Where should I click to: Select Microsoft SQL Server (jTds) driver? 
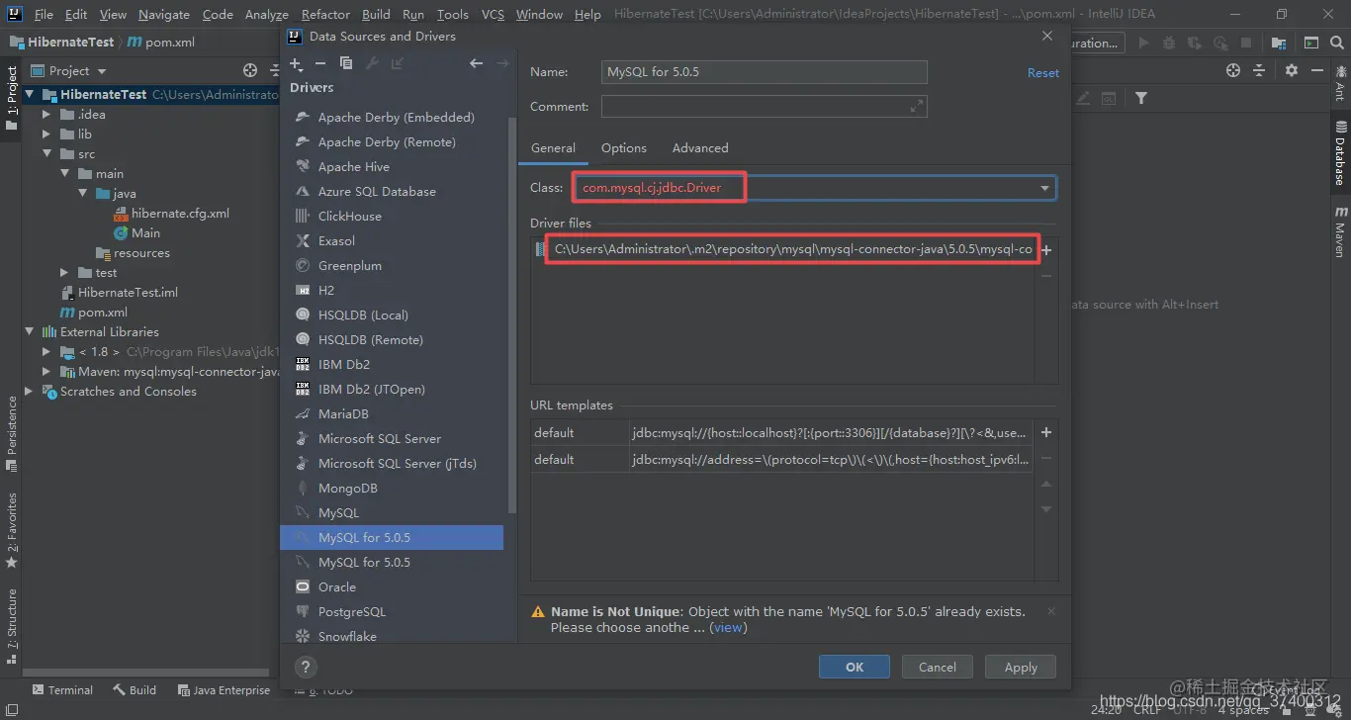pyautogui.click(x=396, y=463)
